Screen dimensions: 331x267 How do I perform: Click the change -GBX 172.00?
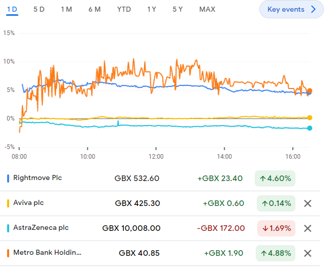click(x=221, y=228)
